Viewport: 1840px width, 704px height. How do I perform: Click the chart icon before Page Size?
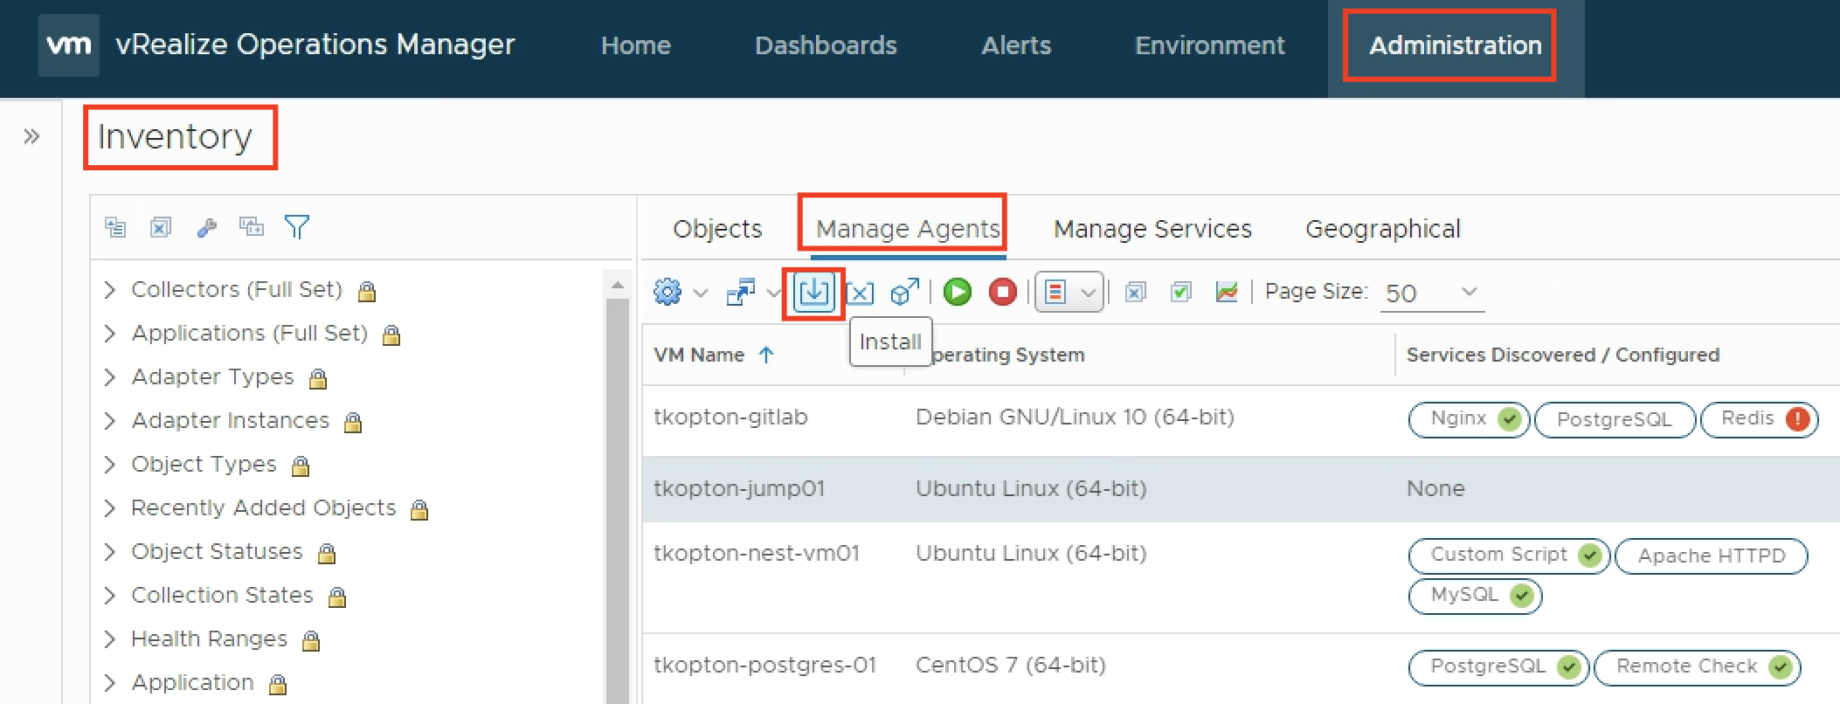click(1226, 292)
